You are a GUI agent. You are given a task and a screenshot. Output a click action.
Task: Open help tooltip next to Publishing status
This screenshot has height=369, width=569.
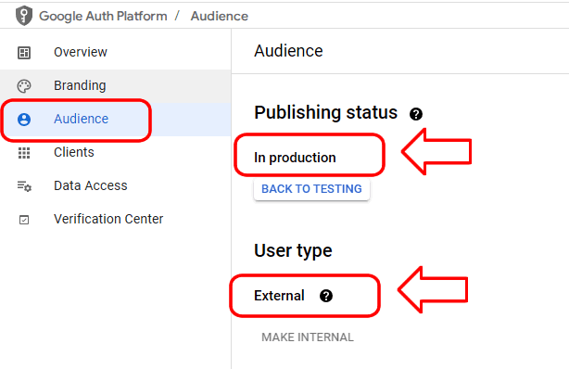click(416, 114)
